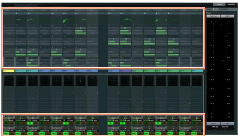Open surround panner under yellow channel label
This screenshot has width=238, height=136.
pyautogui.click(x=9, y=81)
